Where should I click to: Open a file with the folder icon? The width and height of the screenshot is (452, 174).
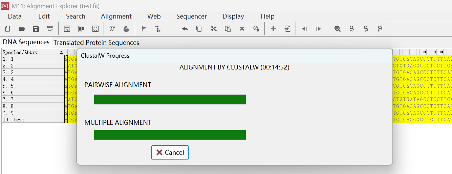(22, 29)
